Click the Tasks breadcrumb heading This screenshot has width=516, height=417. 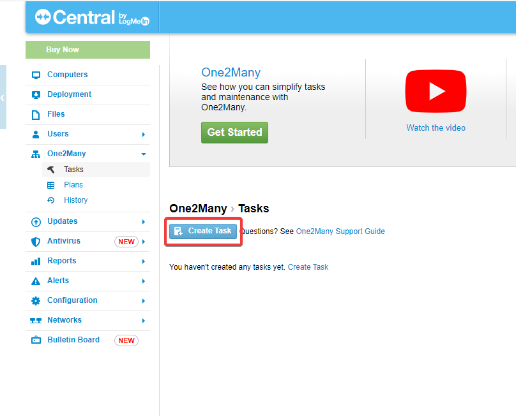254,208
